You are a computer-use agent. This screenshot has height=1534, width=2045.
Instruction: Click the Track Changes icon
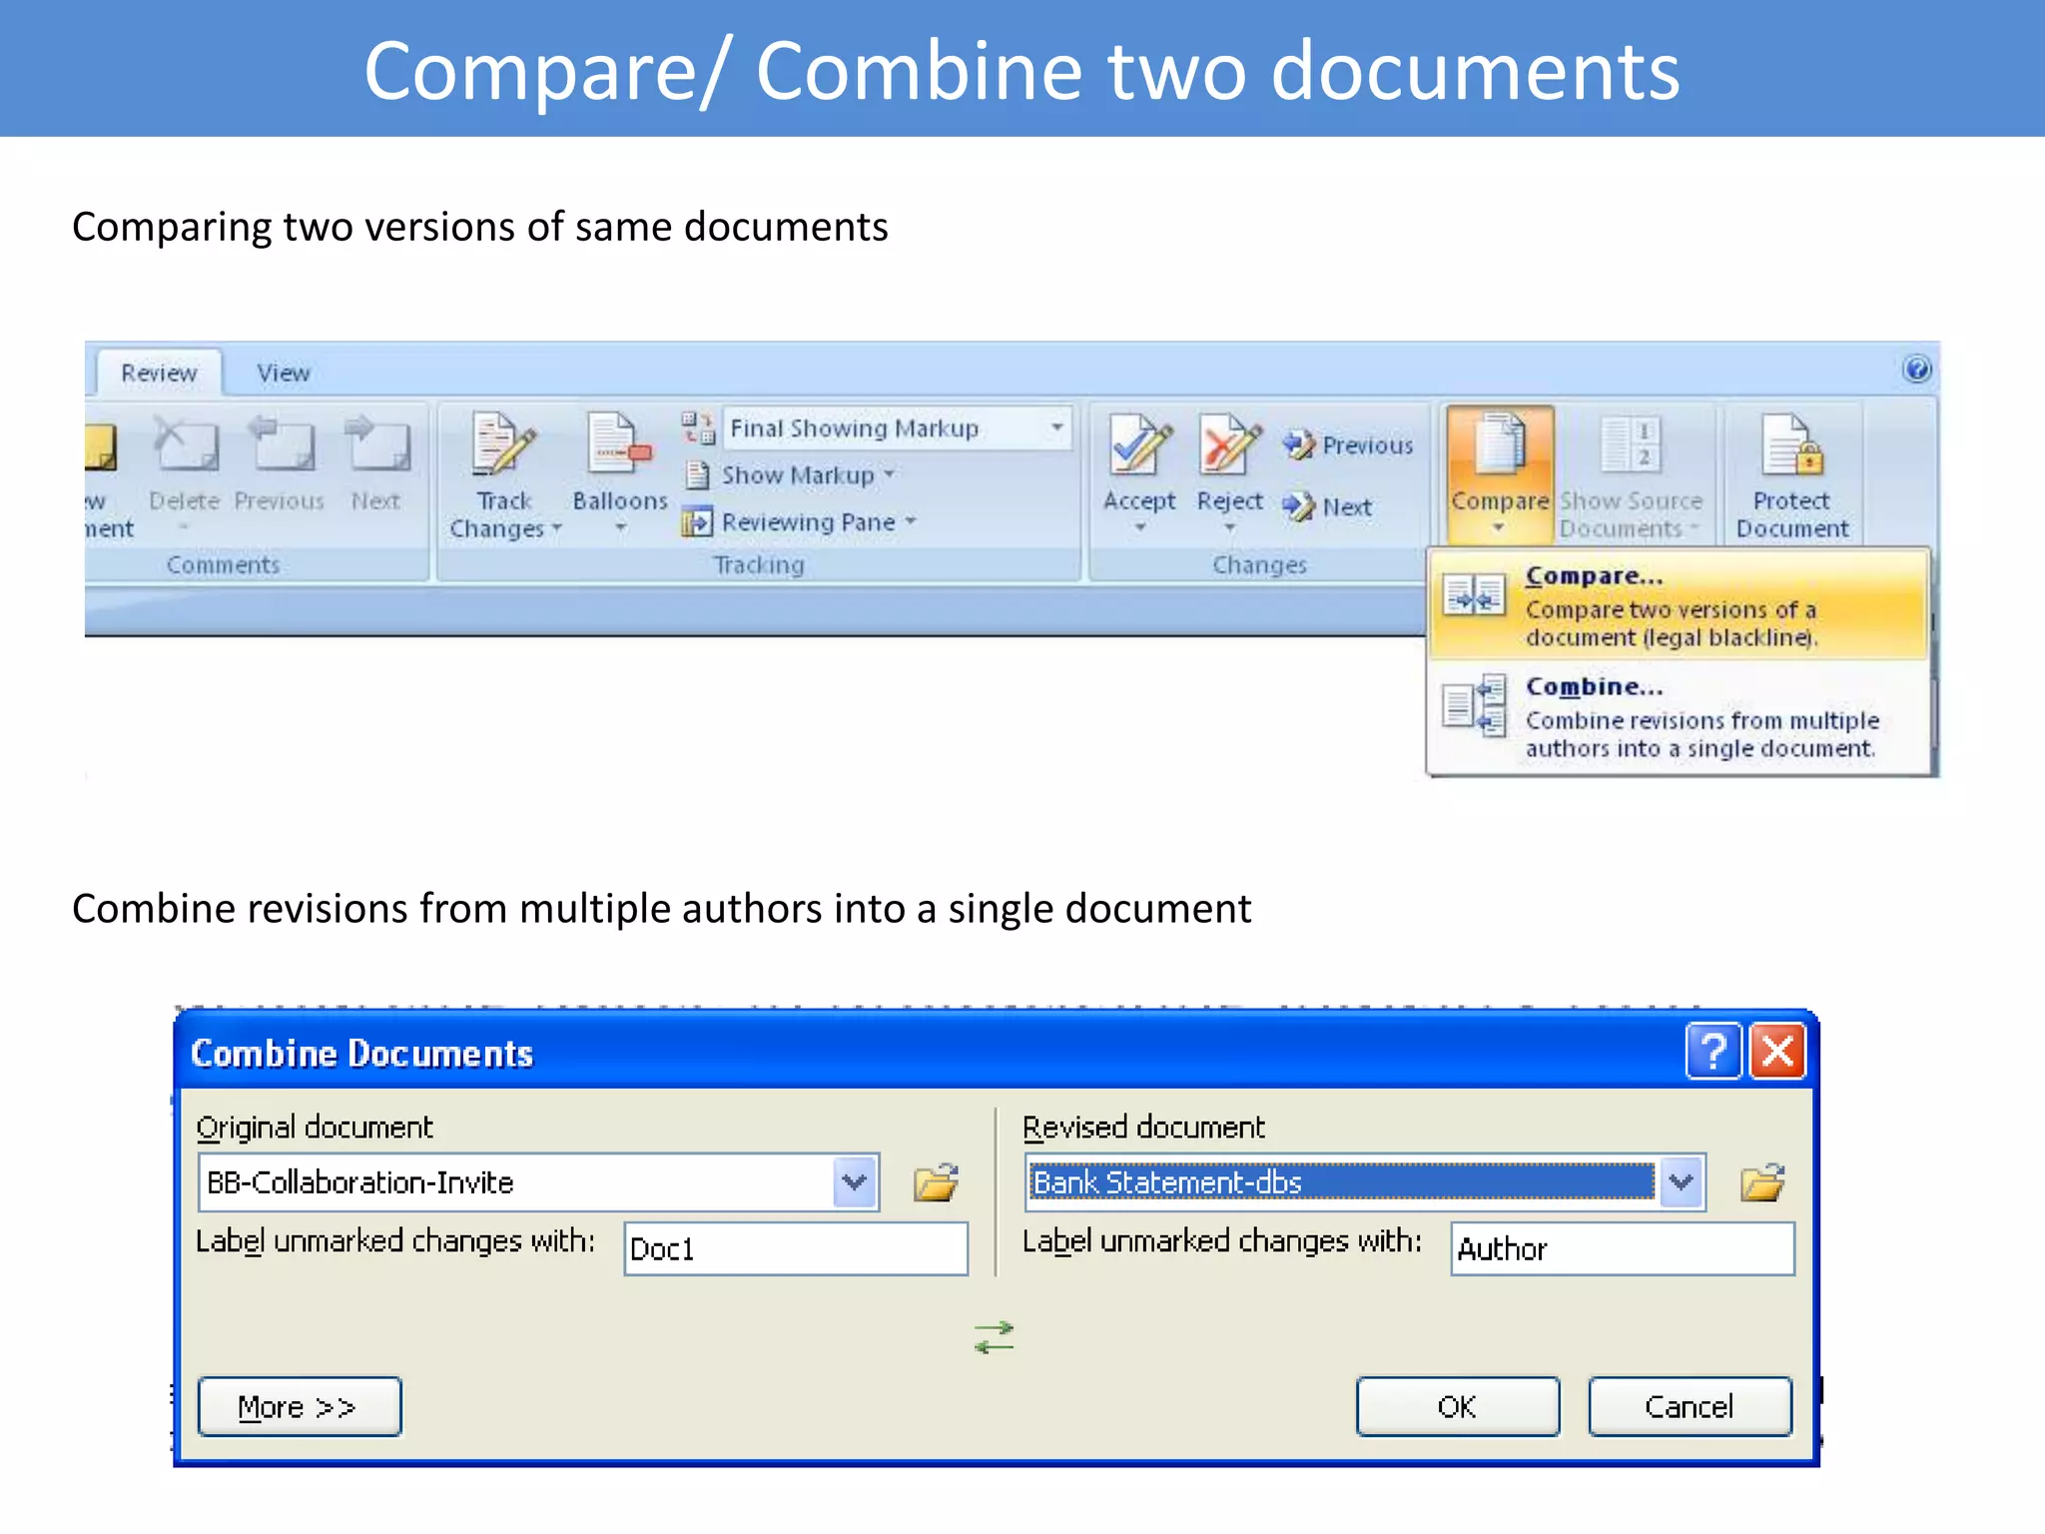[504, 443]
